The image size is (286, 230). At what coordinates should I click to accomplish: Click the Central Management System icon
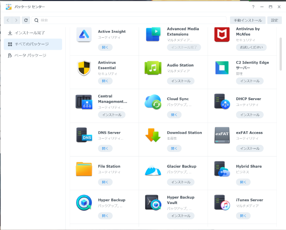tap(84, 102)
